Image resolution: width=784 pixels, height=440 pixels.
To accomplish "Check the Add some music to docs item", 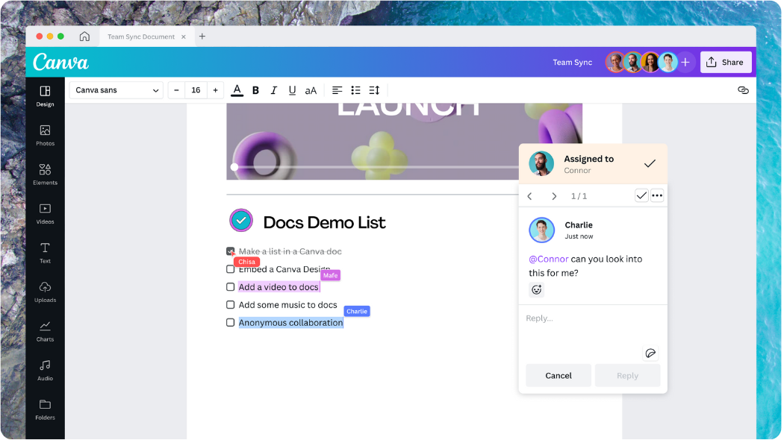I will pyautogui.click(x=230, y=304).
